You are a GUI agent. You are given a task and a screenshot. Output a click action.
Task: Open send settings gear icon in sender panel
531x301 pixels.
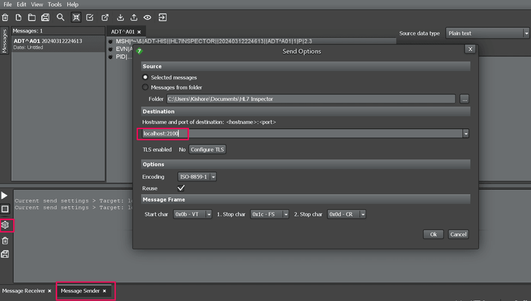point(5,225)
